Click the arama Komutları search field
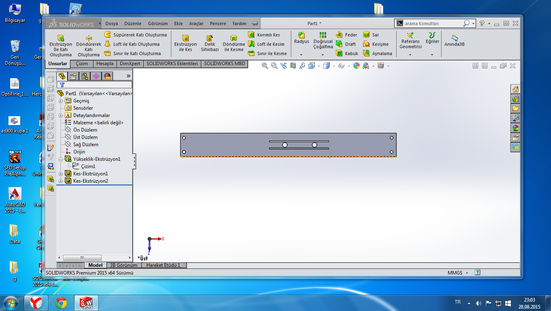 (433, 23)
